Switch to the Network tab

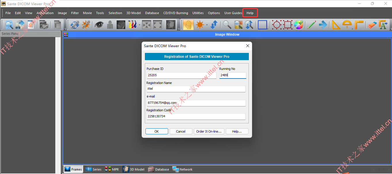[183, 169]
